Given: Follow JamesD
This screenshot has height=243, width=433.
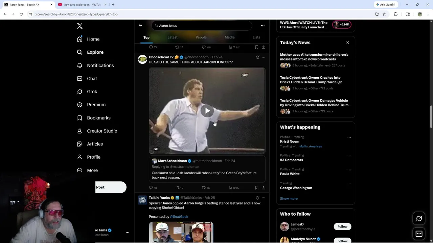Looking at the screenshot, I should point(342,226).
